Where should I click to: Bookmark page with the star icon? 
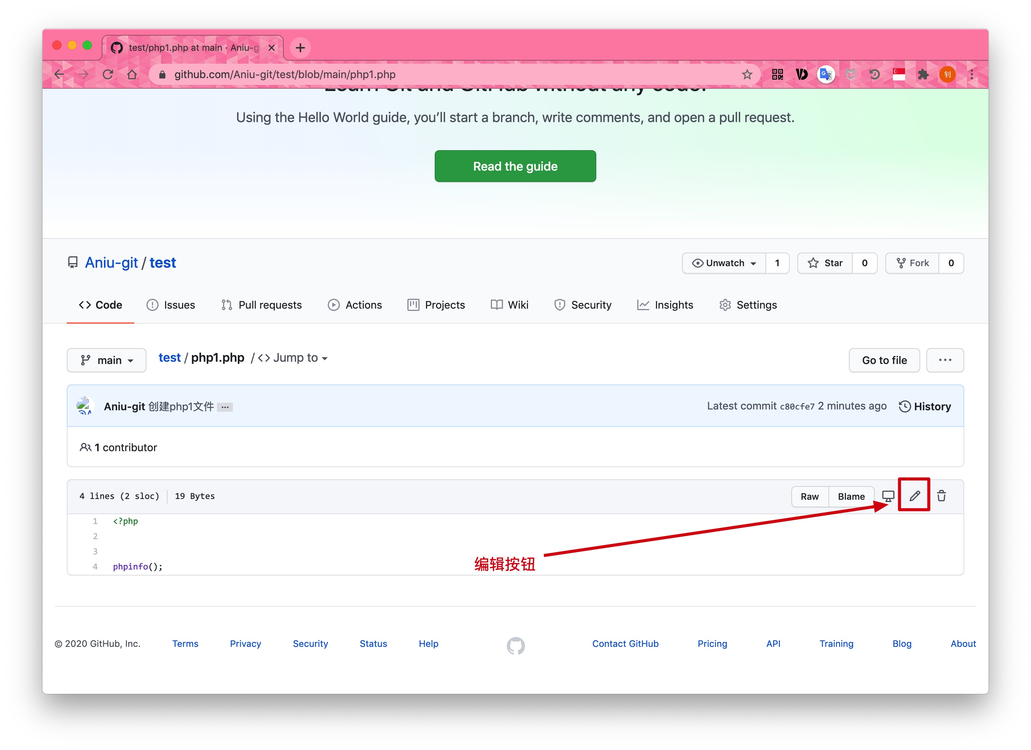(x=747, y=74)
